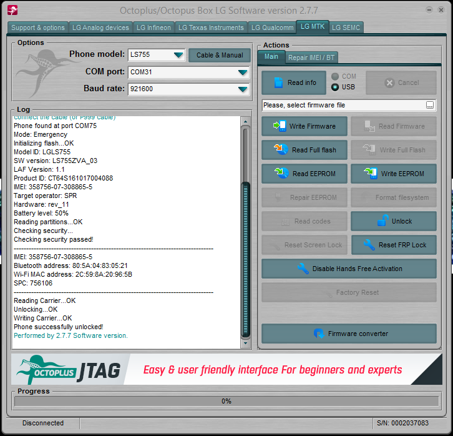Switch to Support & options tab

click(38, 27)
